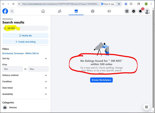155x113 pixels.
Task: Click the Notify Me button
Action: click(25, 36)
